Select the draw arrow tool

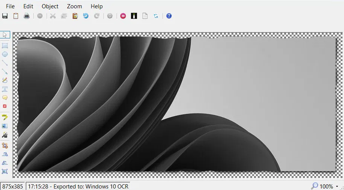click(x=5, y=71)
